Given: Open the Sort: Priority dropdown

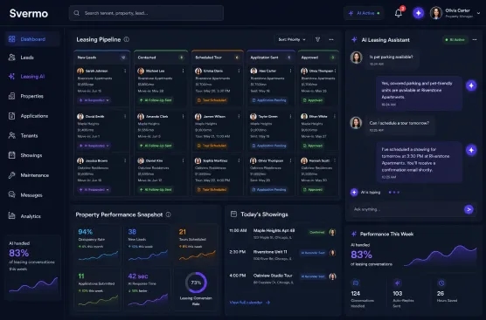Looking at the screenshot, I should coord(292,39).
